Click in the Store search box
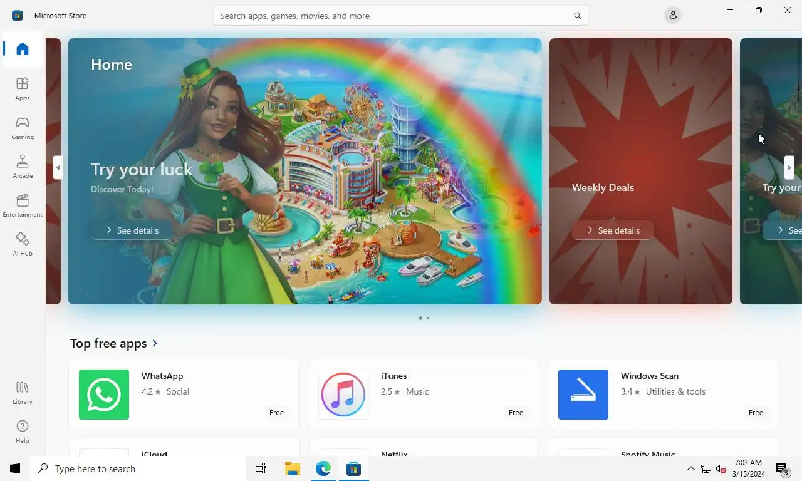 401,16
